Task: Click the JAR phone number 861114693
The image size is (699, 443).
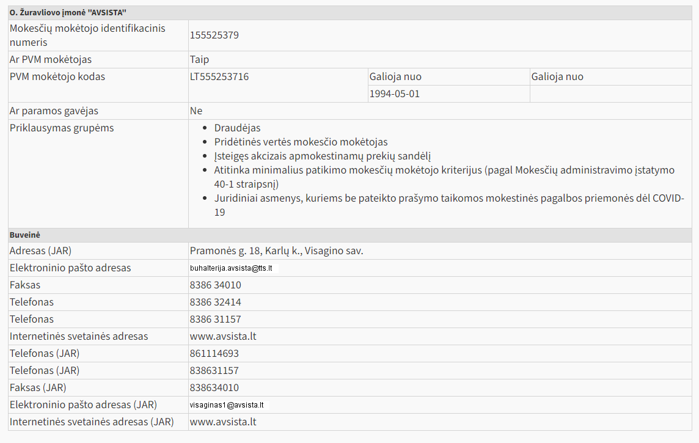Action: pyautogui.click(x=214, y=354)
